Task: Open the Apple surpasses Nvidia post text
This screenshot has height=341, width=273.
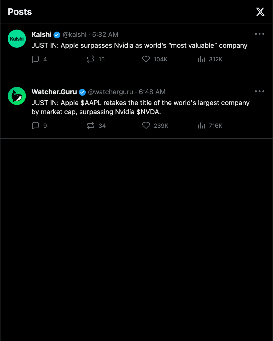Action: (x=140, y=45)
